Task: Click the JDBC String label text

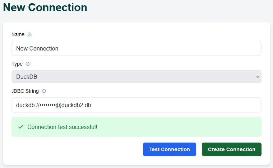Action: point(25,91)
